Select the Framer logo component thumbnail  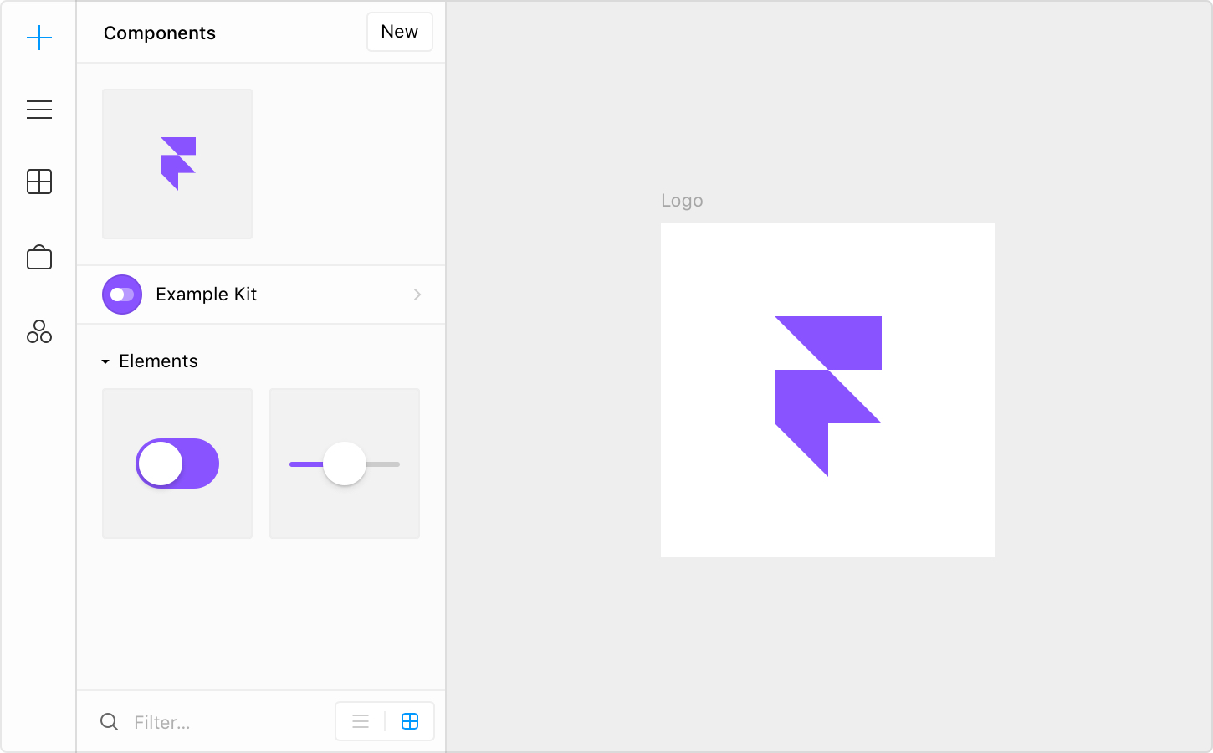coord(177,164)
